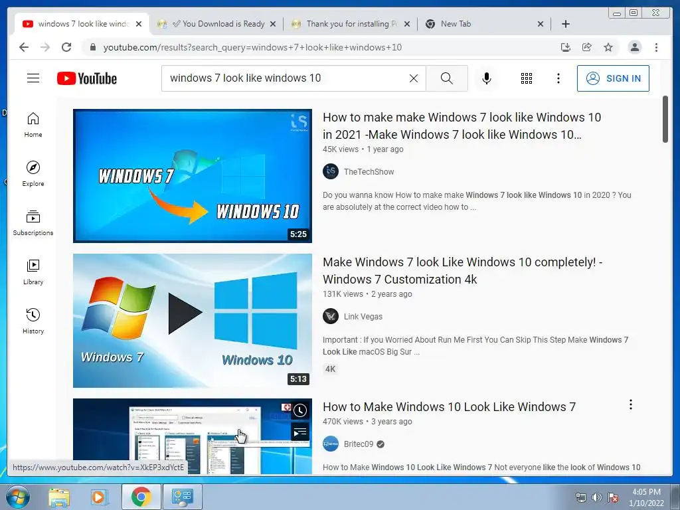The height and width of the screenshot is (510, 680).
Task: Click the Chrome taskbar button
Action: tap(141, 497)
